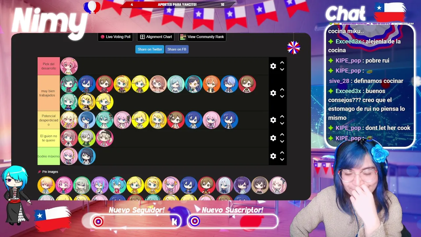Select capped character on pink background in 'El guion'

105,138
